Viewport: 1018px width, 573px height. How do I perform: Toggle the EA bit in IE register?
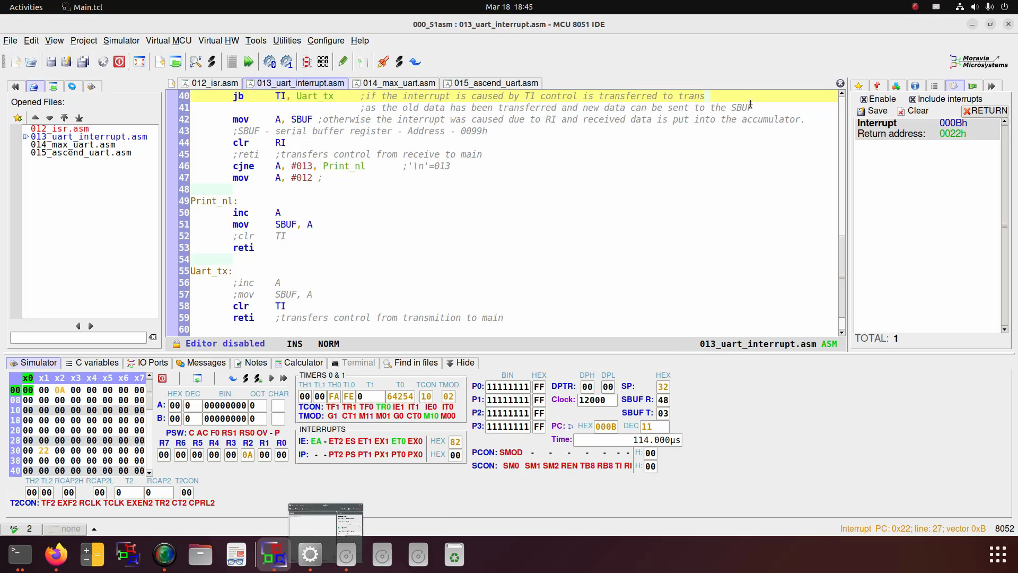coord(316,441)
